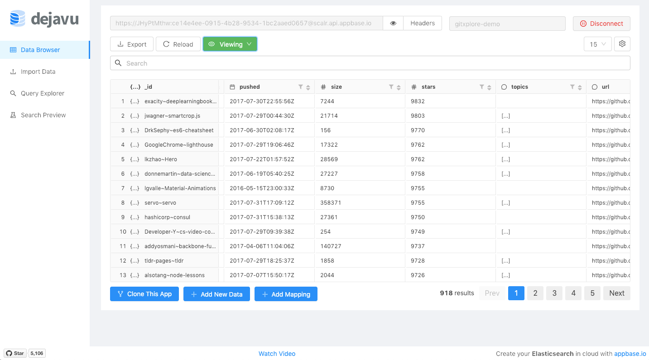Click the Disconnect button
Viewport: 649px width, 360px height.
(x=601, y=24)
